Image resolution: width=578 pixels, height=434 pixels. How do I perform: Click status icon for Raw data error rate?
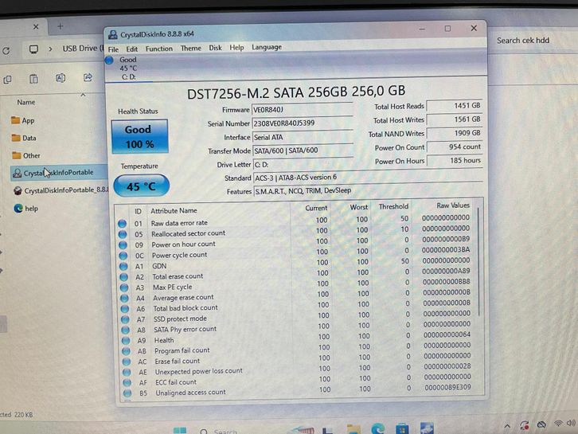[123, 224]
